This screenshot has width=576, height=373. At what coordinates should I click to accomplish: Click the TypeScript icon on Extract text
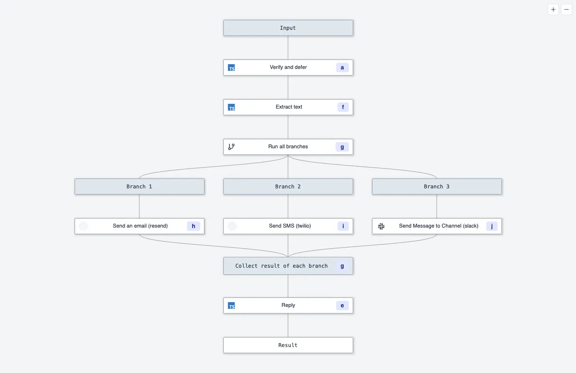(x=231, y=107)
